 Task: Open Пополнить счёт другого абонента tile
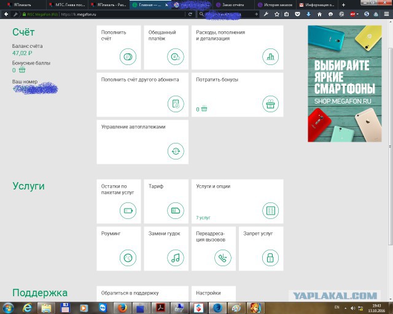(142, 94)
